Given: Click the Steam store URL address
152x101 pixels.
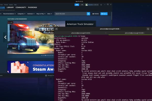Looking at the screenshot, I should [x=7, y=10].
